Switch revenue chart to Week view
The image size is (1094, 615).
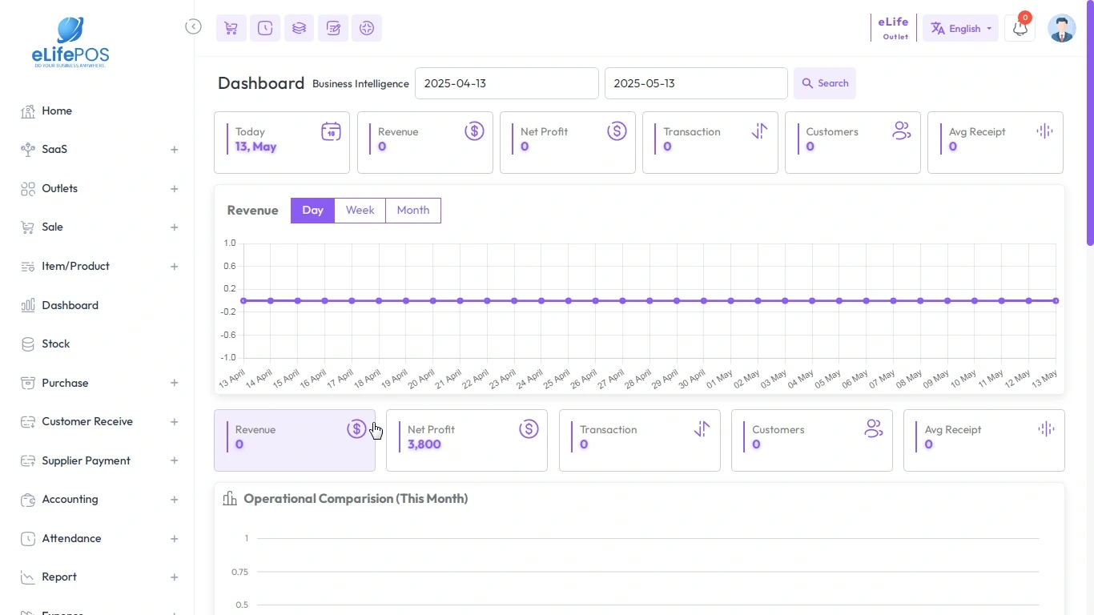click(360, 210)
